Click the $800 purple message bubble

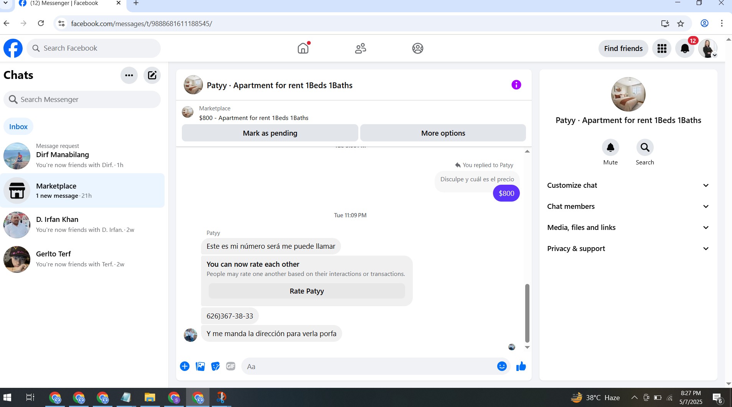tap(506, 194)
